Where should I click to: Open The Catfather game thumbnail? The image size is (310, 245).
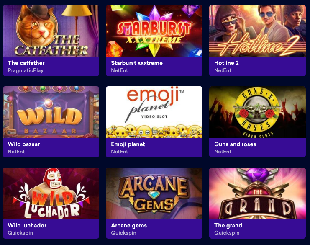(51, 31)
